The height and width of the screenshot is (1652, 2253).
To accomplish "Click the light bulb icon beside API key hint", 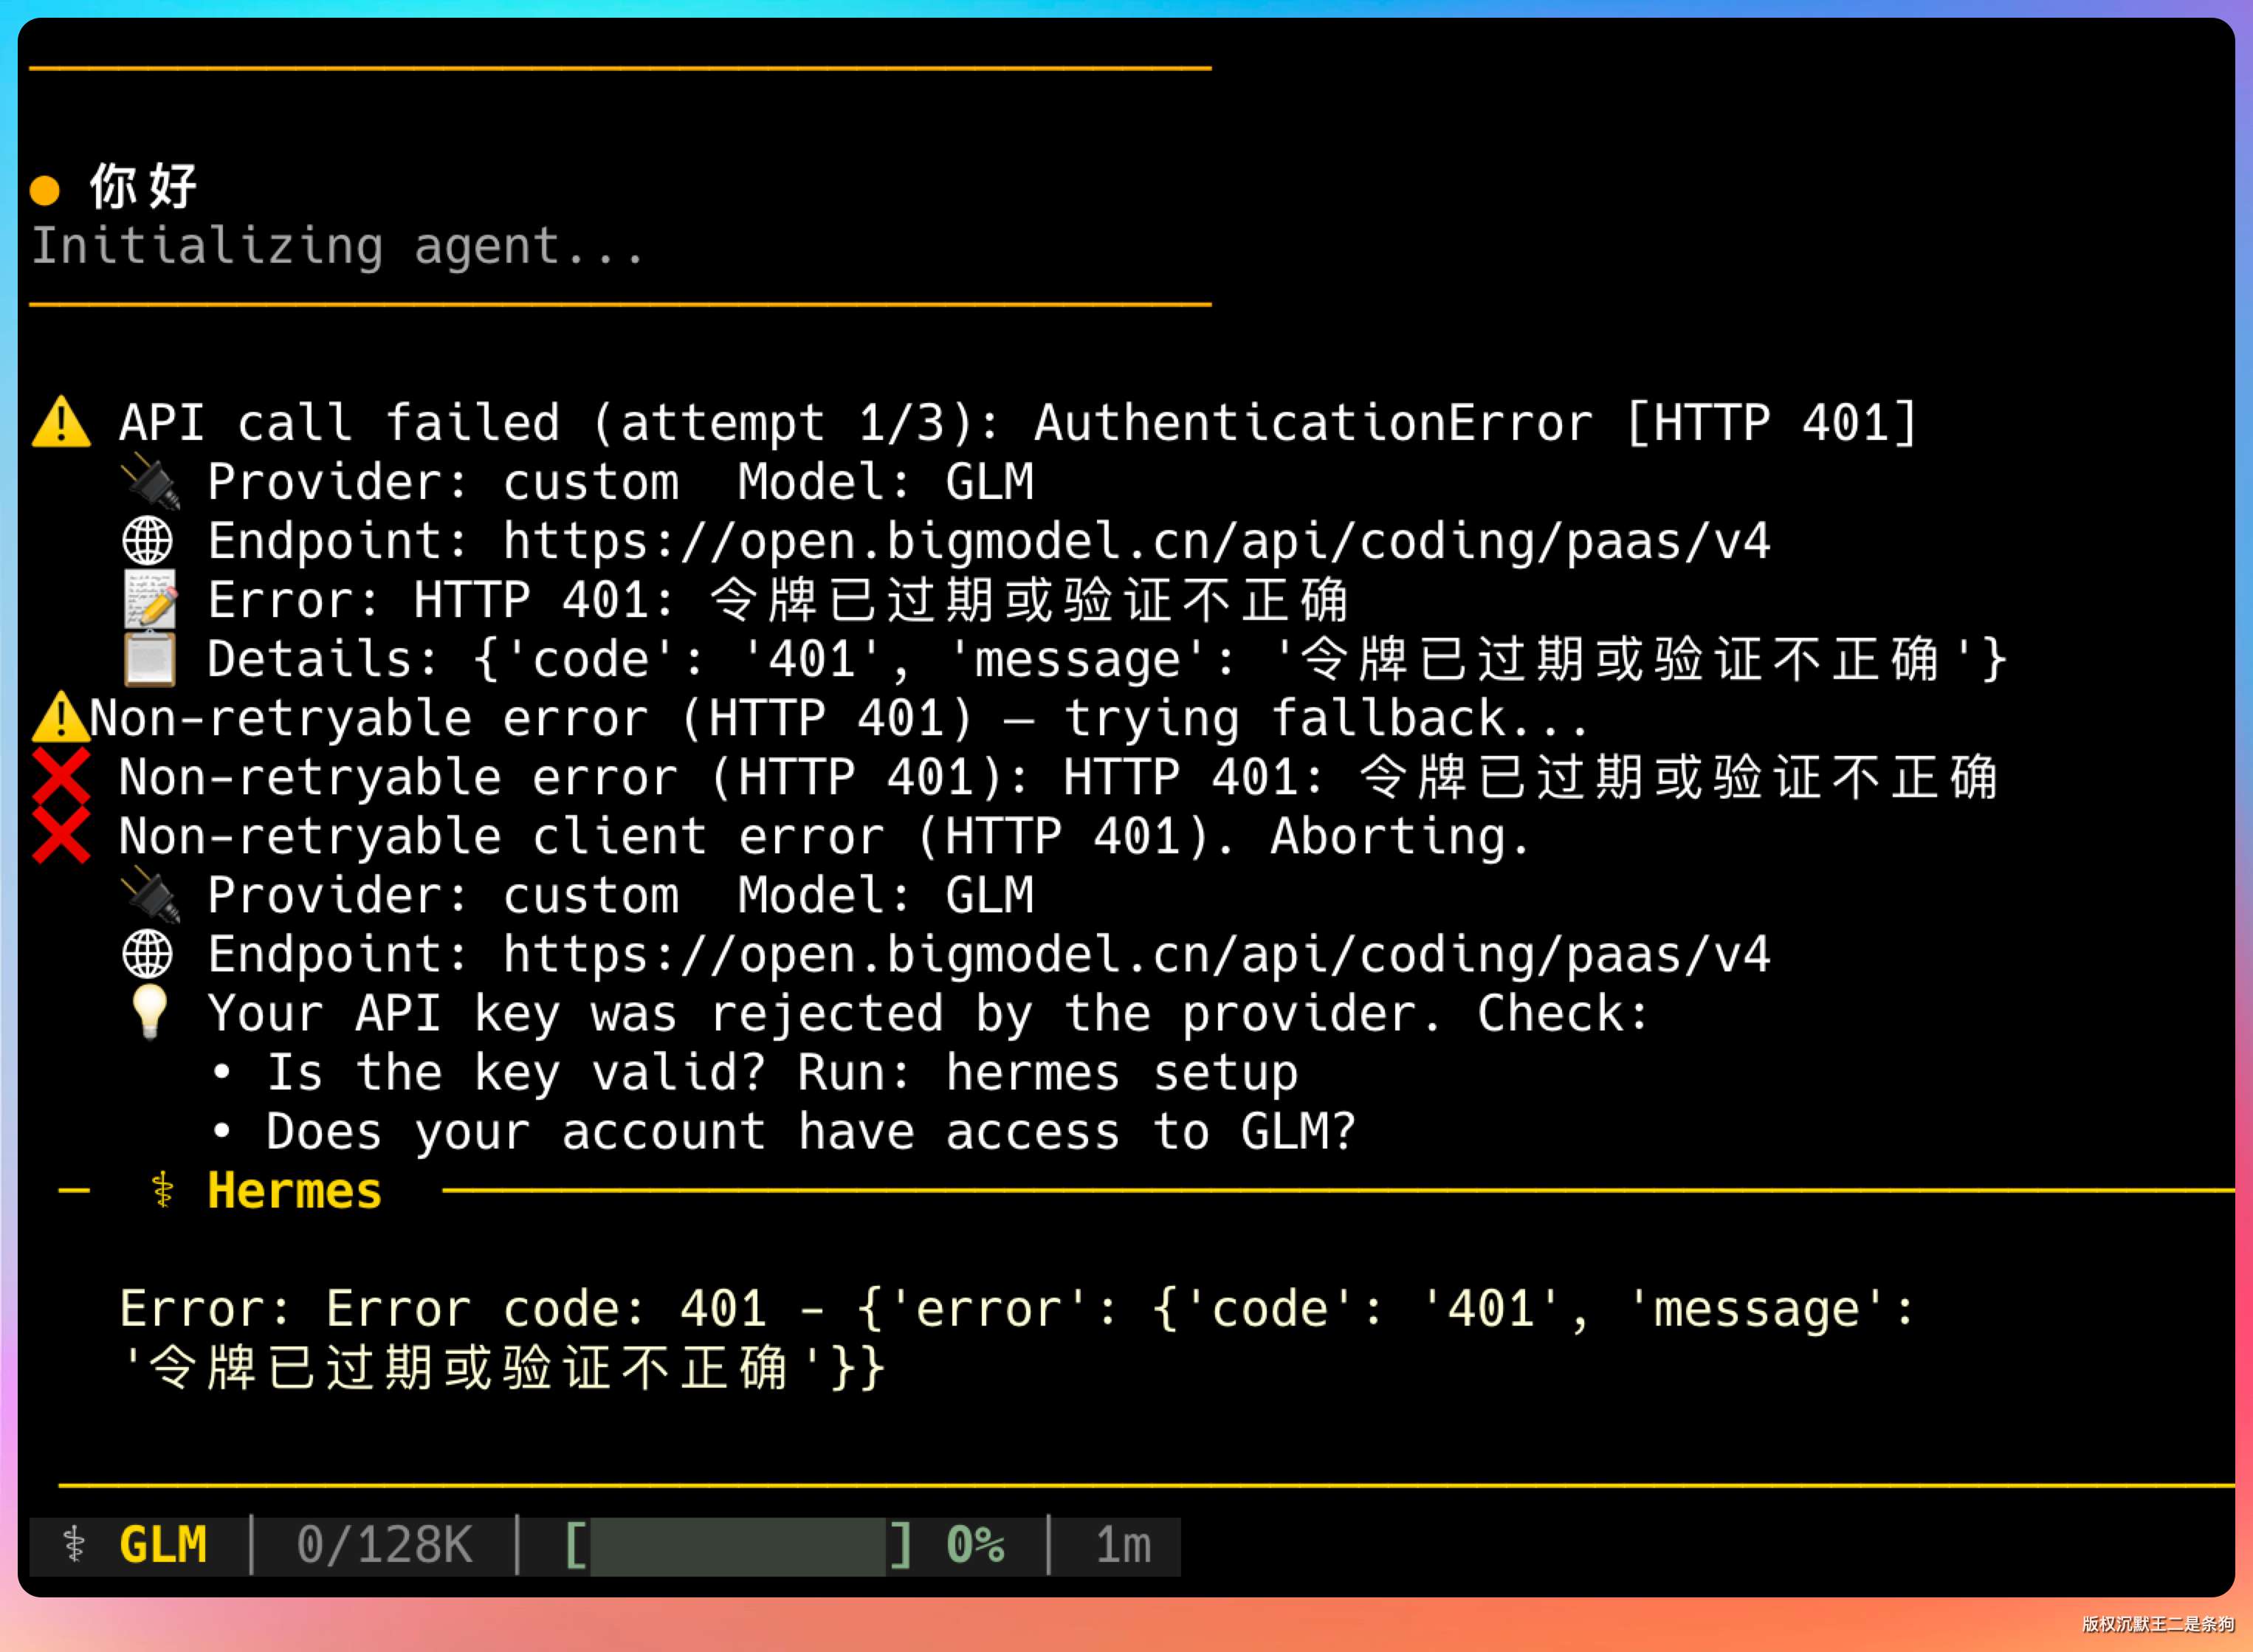I will [x=150, y=1012].
